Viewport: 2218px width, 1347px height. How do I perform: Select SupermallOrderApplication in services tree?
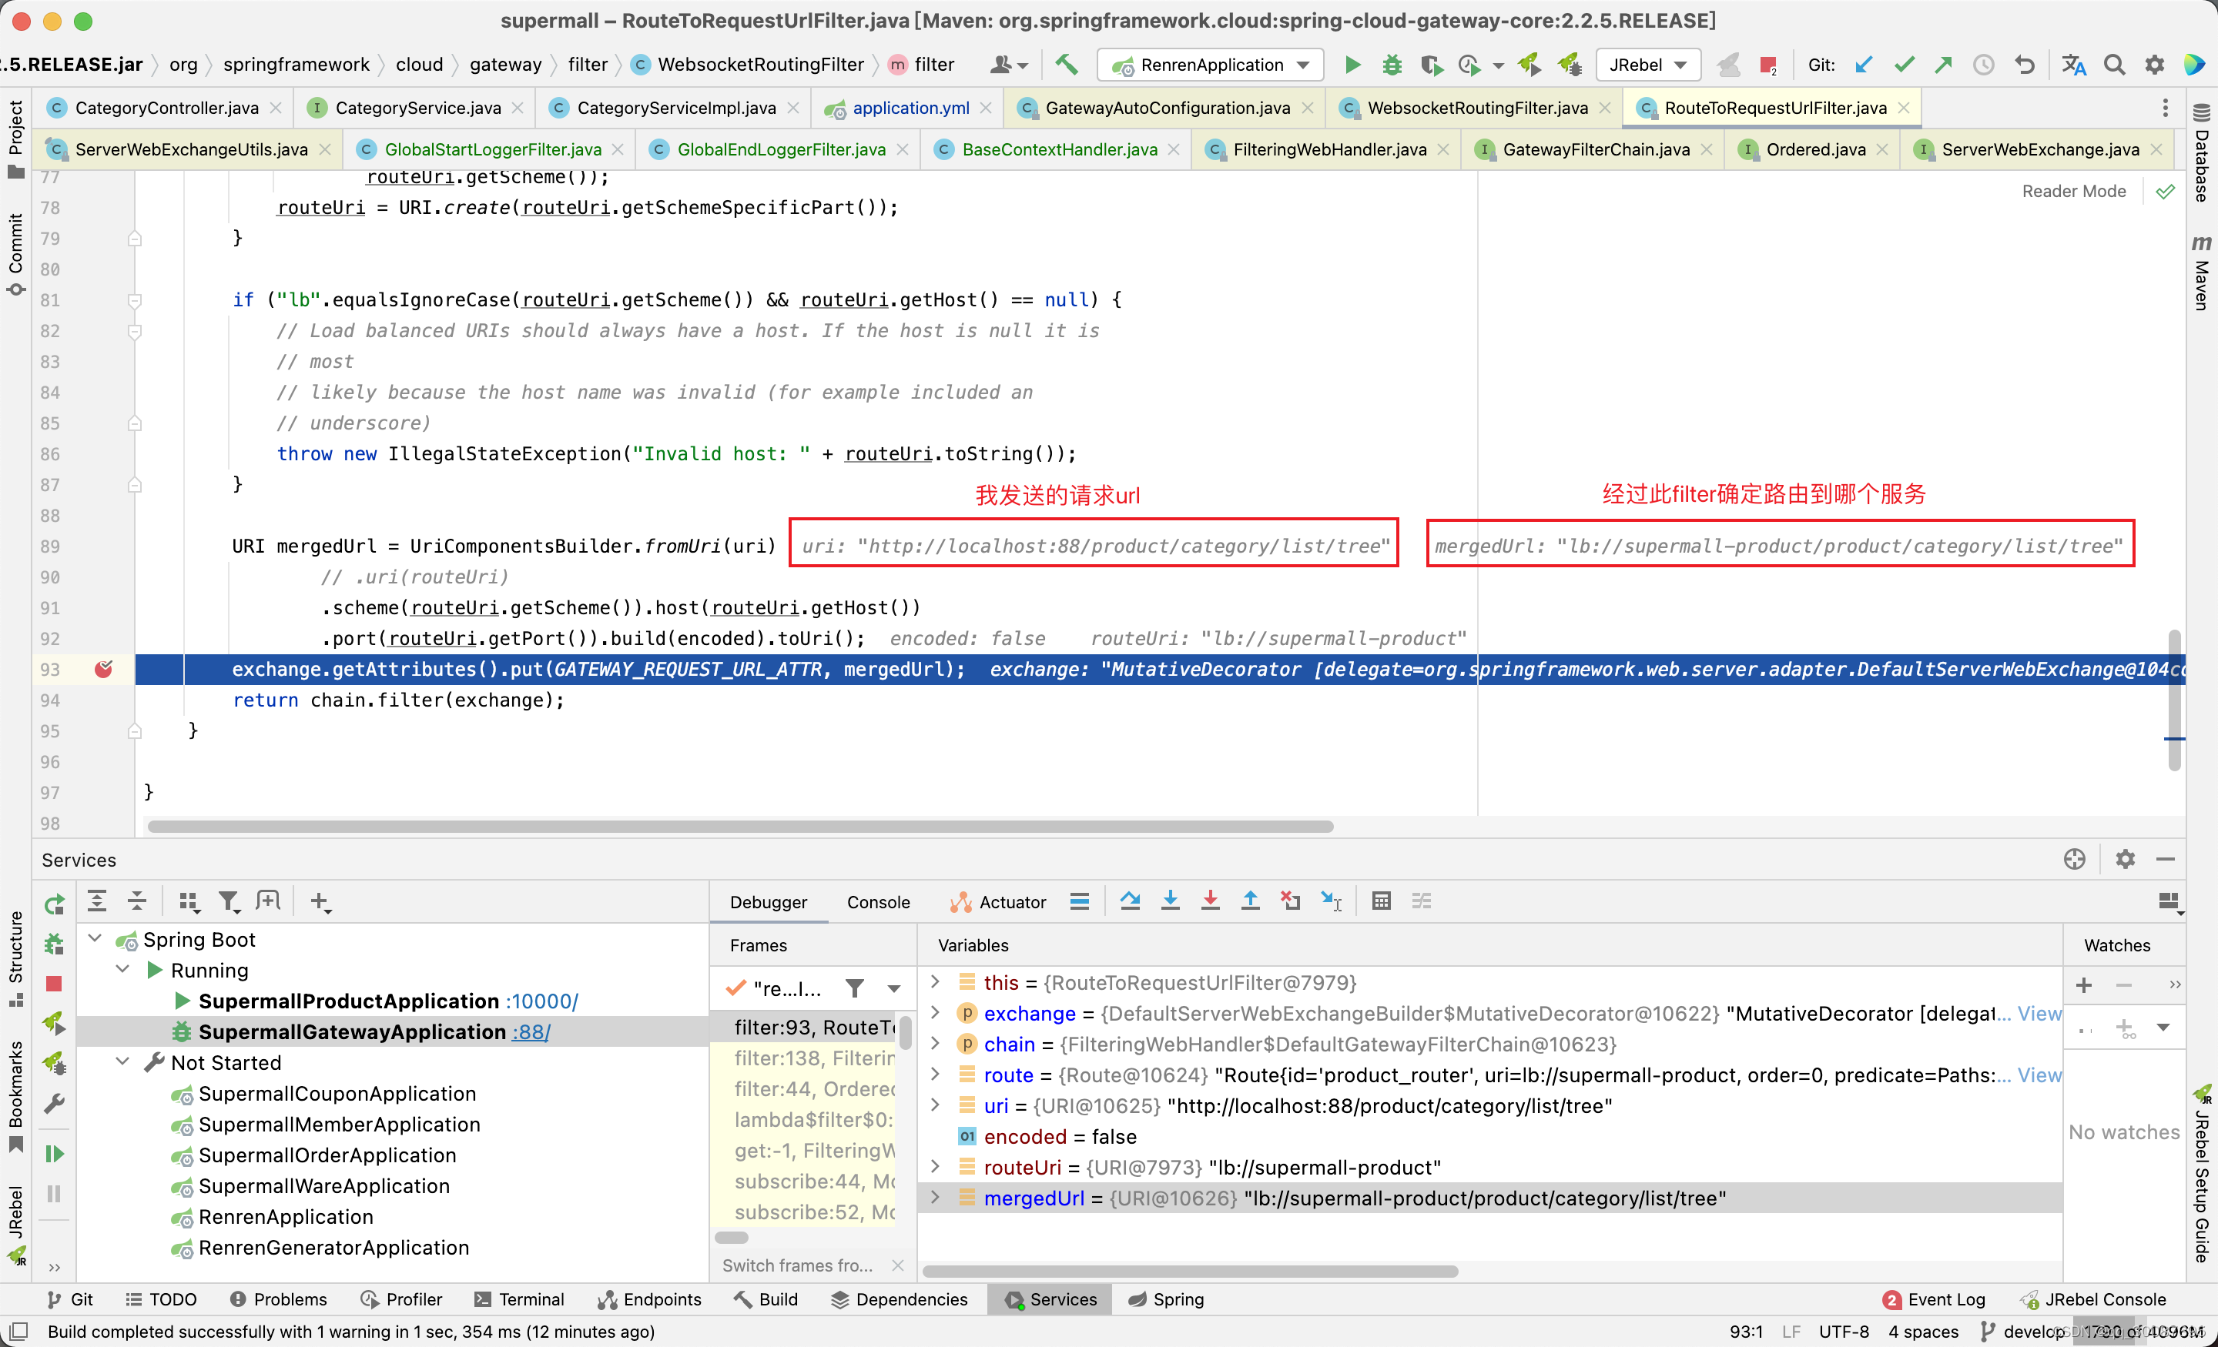326,1155
